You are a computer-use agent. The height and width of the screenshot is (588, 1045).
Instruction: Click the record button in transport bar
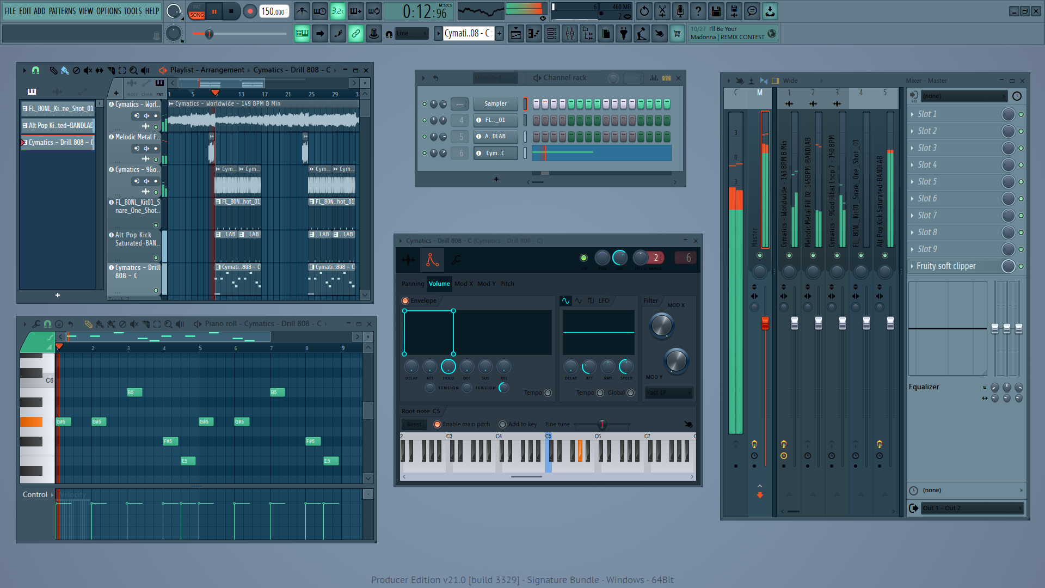point(250,11)
